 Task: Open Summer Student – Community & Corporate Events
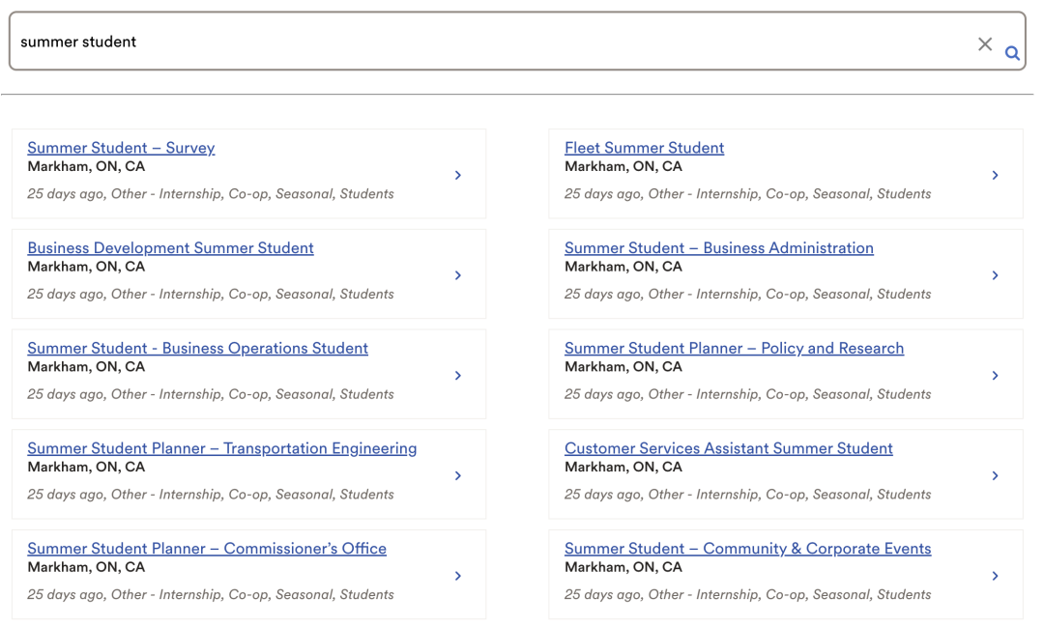click(747, 549)
